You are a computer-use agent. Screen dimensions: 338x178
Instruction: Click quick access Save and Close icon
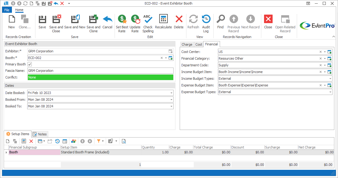[x=50, y=3]
